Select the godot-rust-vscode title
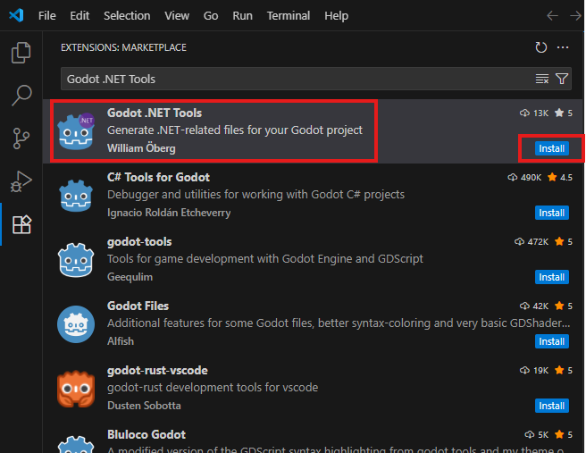The image size is (586, 453). [157, 371]
